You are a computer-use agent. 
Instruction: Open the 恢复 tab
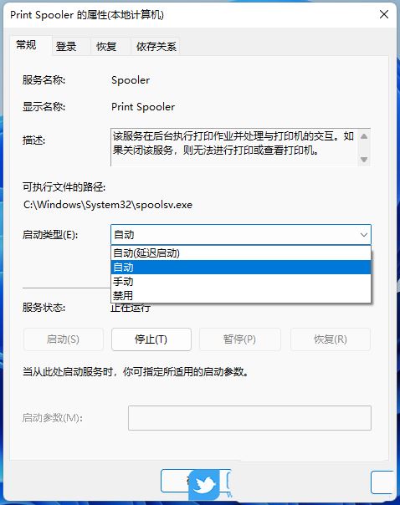point(106,47)
